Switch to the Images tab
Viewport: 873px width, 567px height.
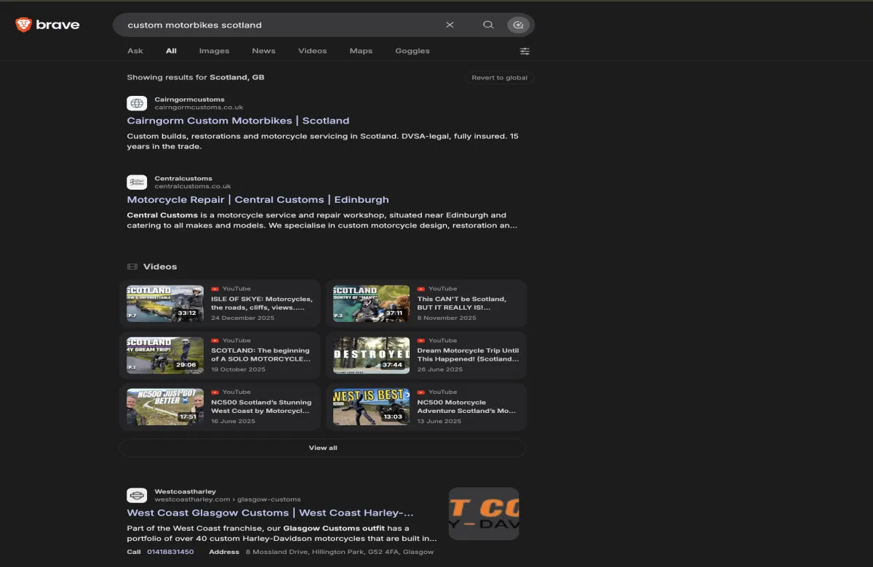(x=214, y=51)
